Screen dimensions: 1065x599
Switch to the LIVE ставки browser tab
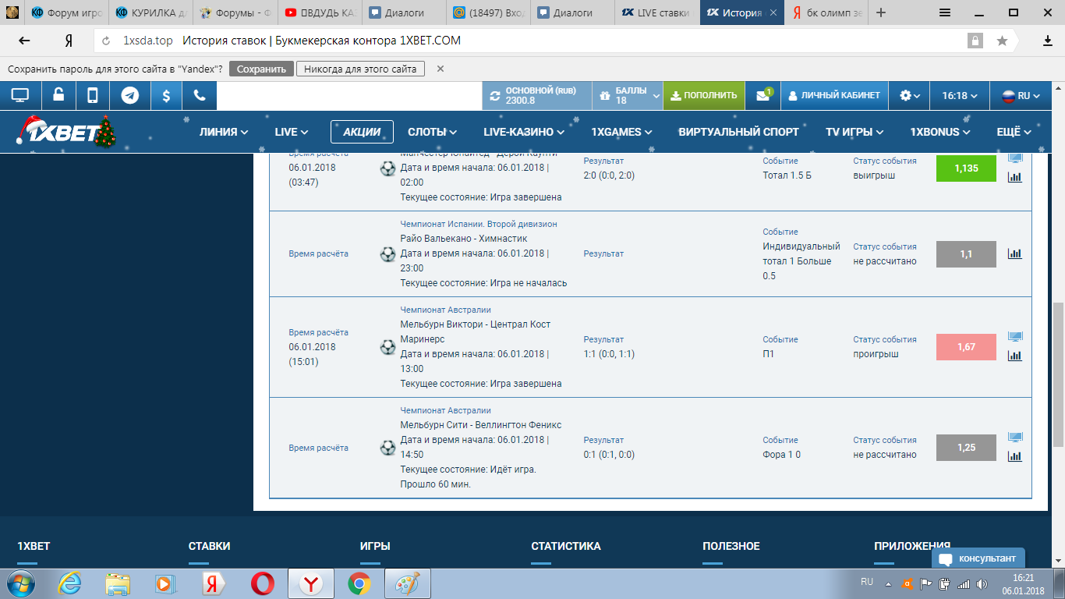657,12
